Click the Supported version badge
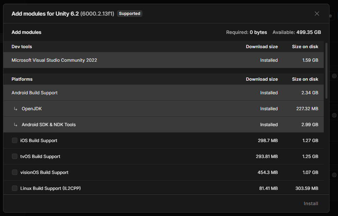This screenshot has width=338, height=216. coord(130,14)
